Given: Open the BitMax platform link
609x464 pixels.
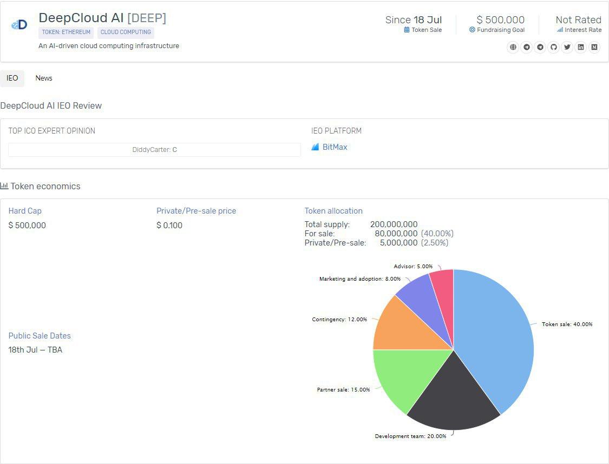Looking at the screenshot, I should (335, 147).
